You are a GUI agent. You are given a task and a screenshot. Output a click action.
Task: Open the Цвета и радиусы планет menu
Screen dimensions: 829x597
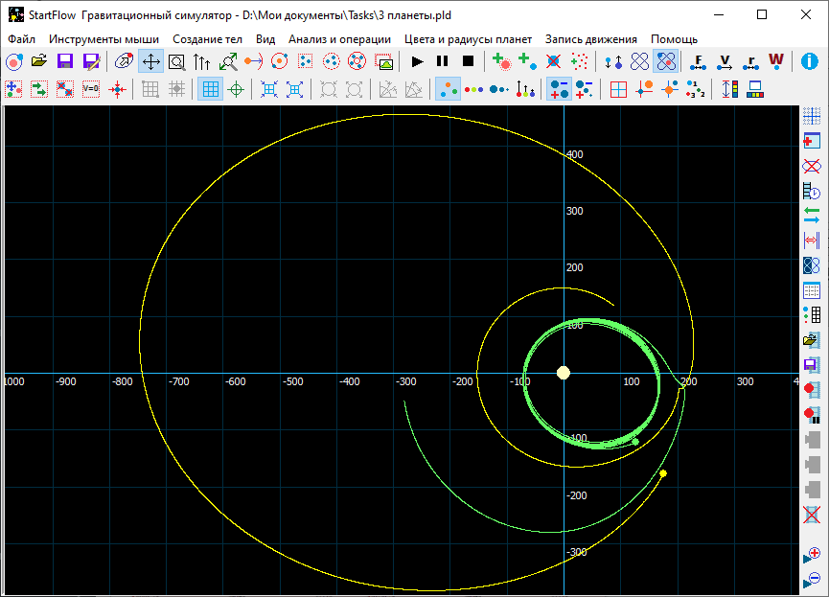468,39
